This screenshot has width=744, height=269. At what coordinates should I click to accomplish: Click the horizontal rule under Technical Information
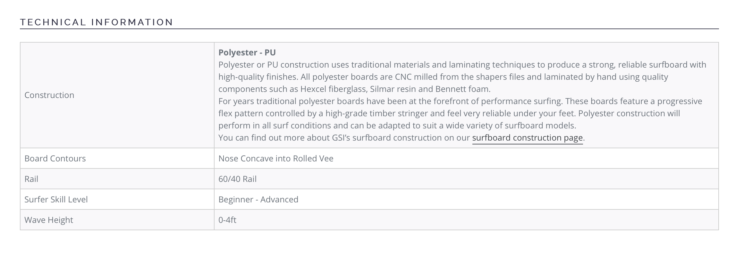[x=369, y=29]
